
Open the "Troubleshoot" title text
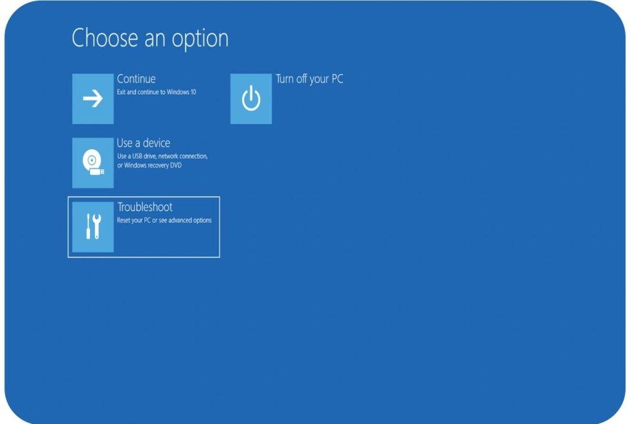tap(145, 207)
